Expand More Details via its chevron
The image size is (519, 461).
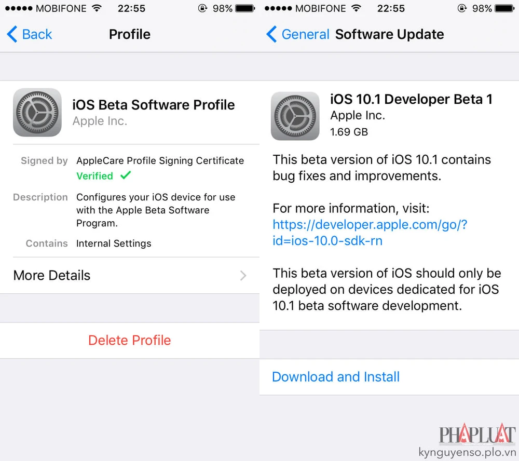point(242,276)
